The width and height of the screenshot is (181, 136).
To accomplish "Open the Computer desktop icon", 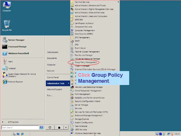I will [x=7, y=7].
